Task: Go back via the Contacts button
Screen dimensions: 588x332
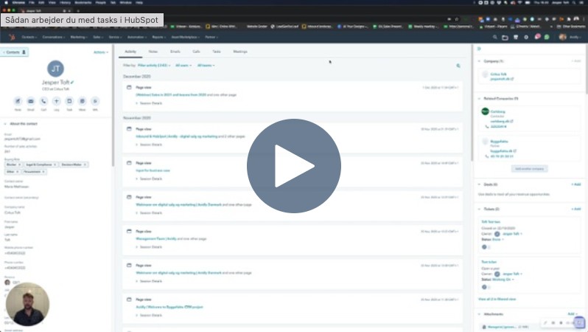Action: [14, 52]
